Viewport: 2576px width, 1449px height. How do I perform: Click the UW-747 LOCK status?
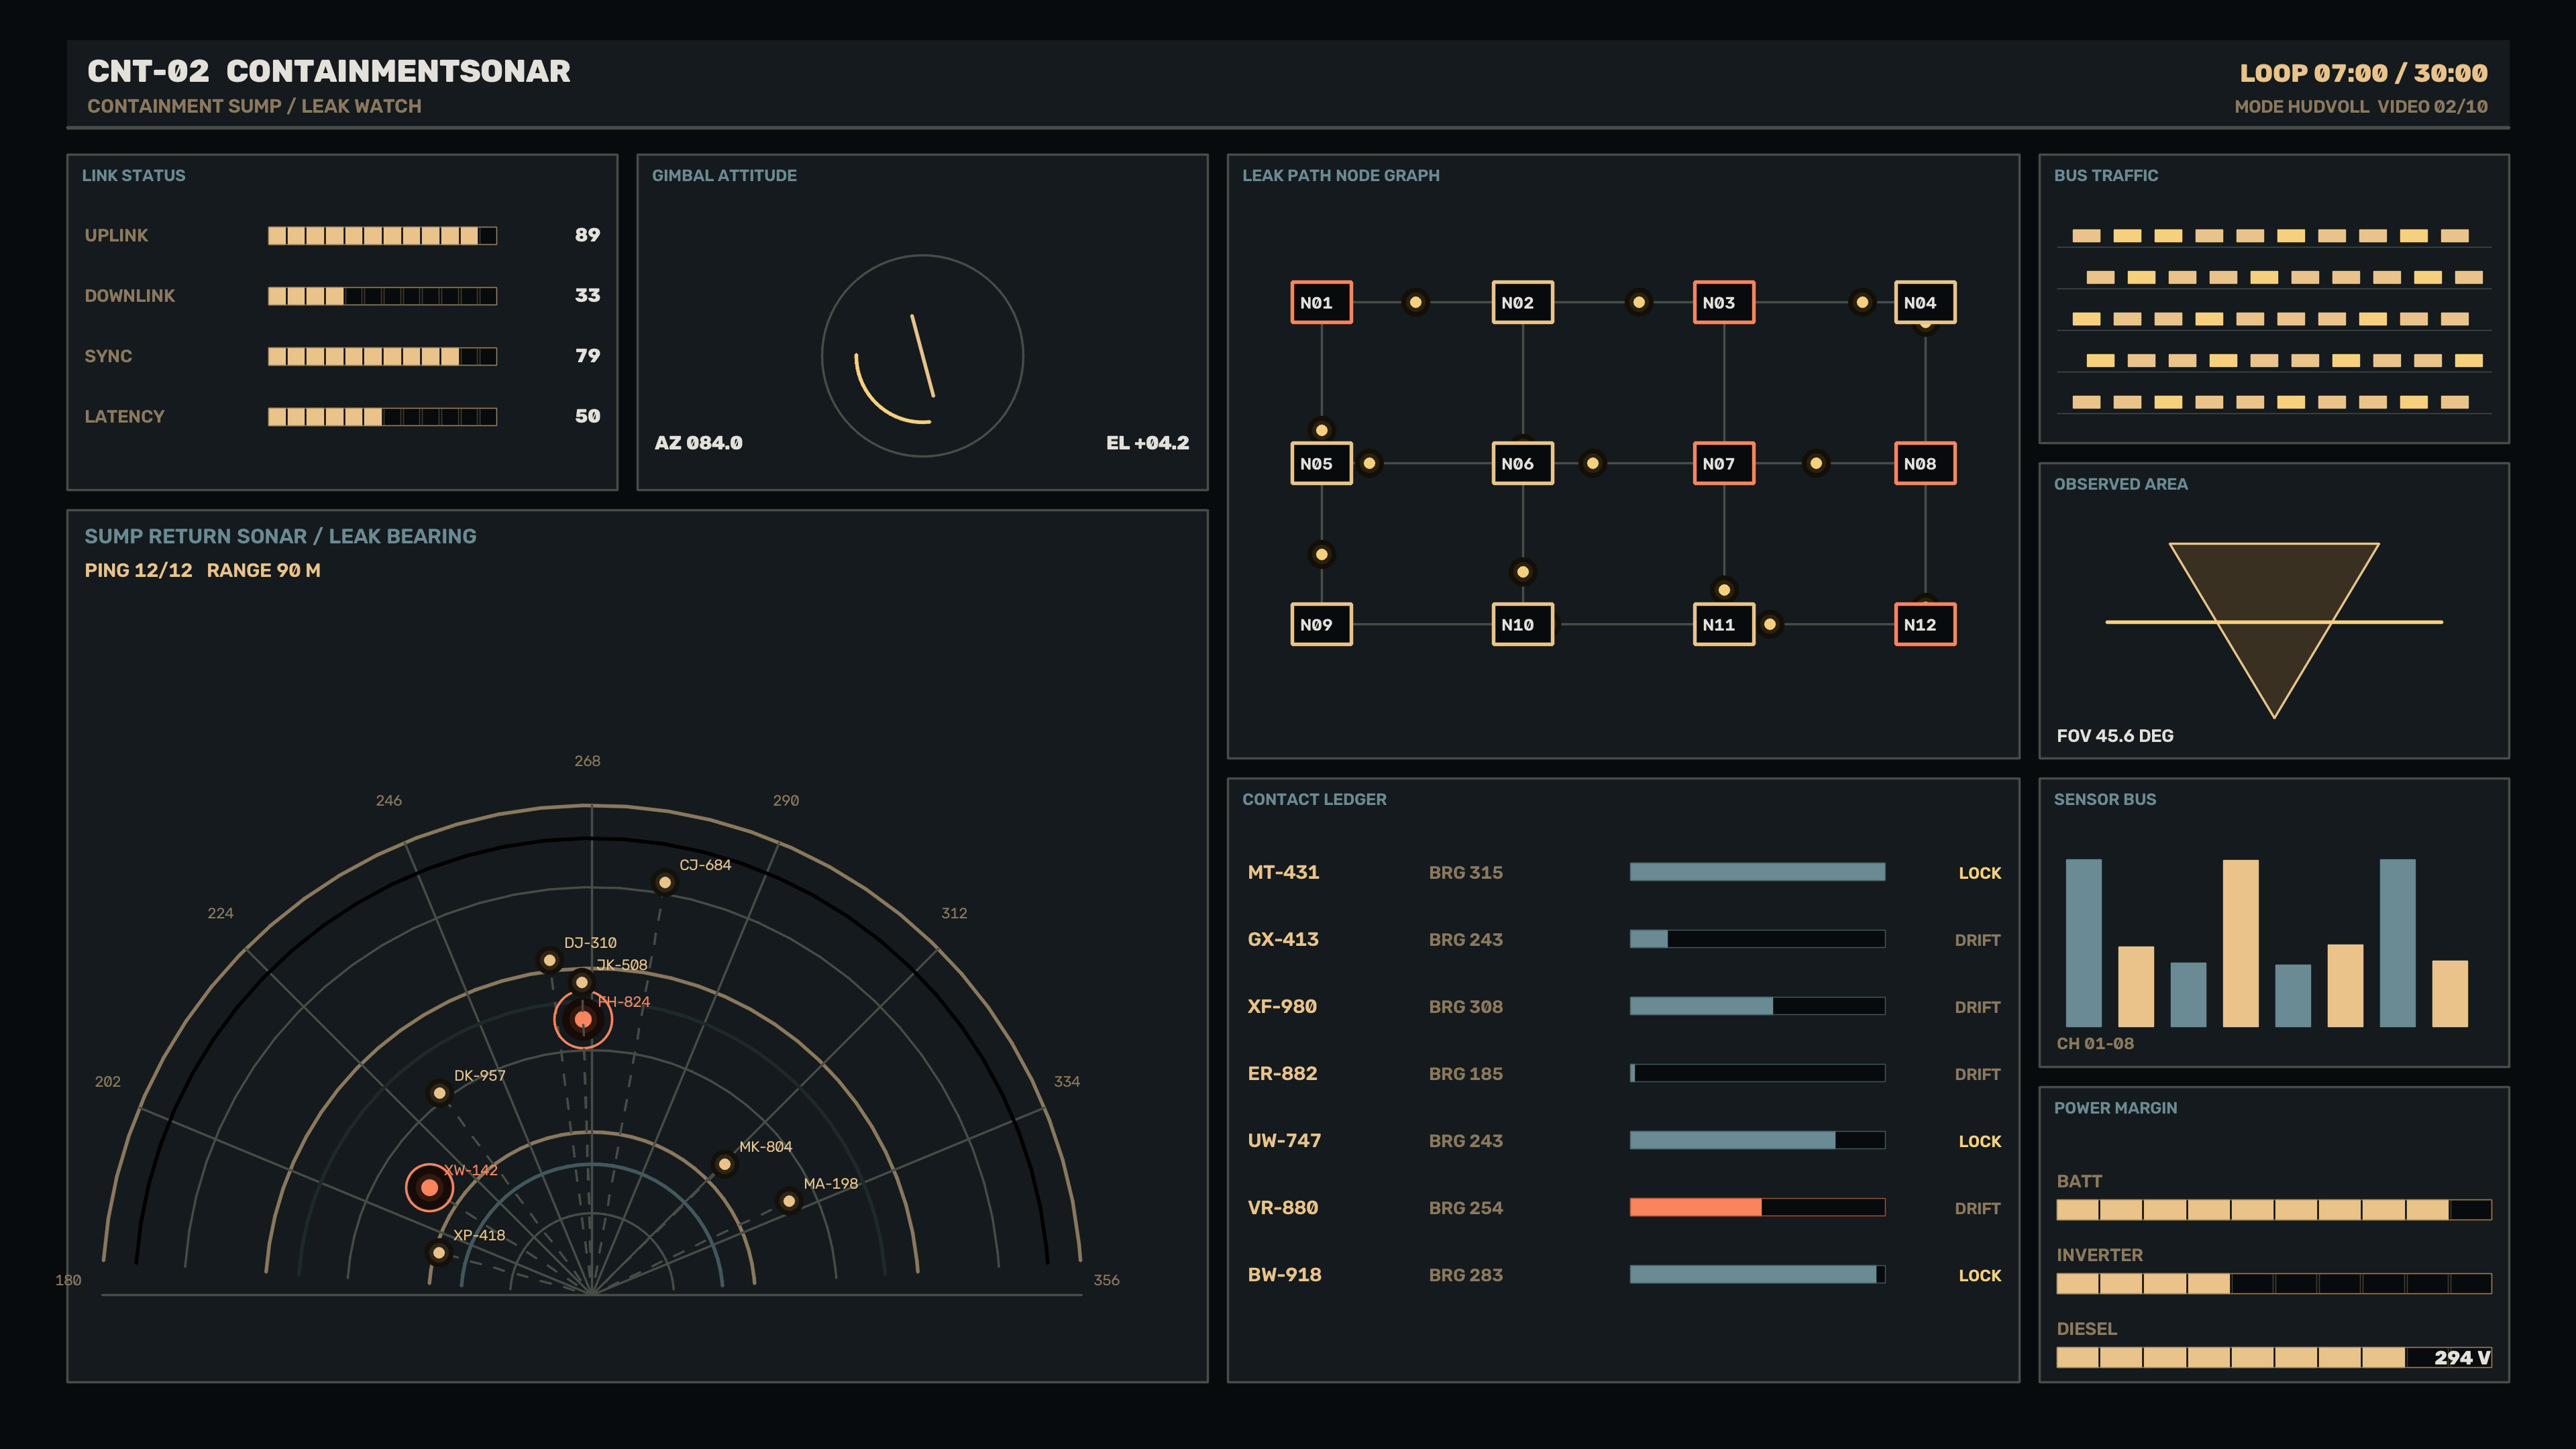tap(1979, 1141)
